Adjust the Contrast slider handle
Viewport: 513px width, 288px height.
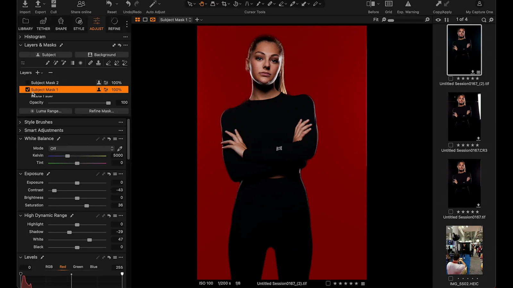pos(55,190)
